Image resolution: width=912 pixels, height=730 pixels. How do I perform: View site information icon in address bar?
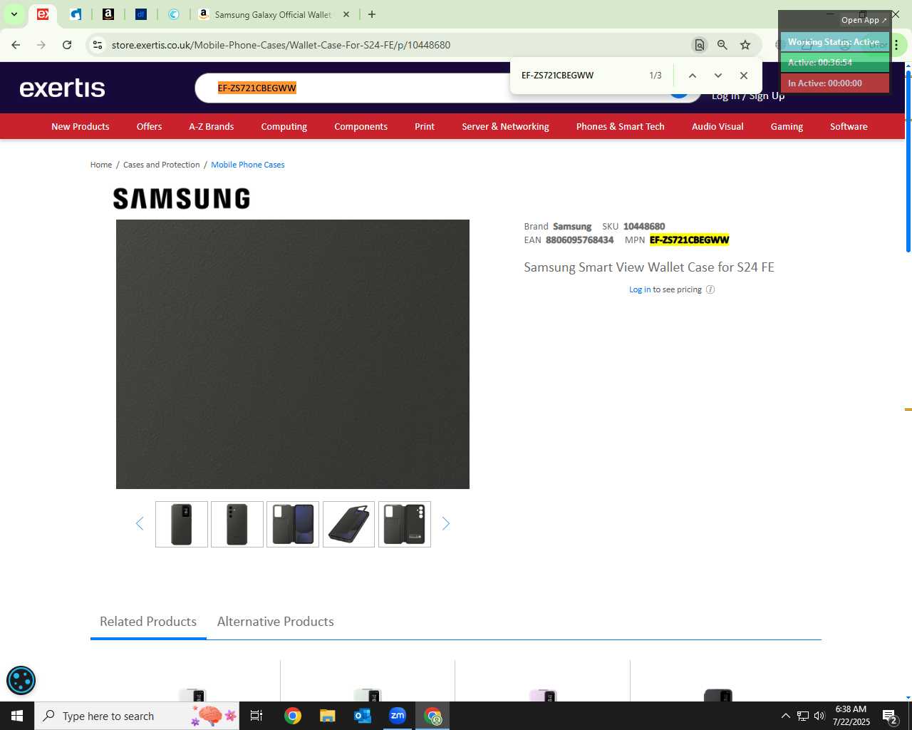coord(98,45)
